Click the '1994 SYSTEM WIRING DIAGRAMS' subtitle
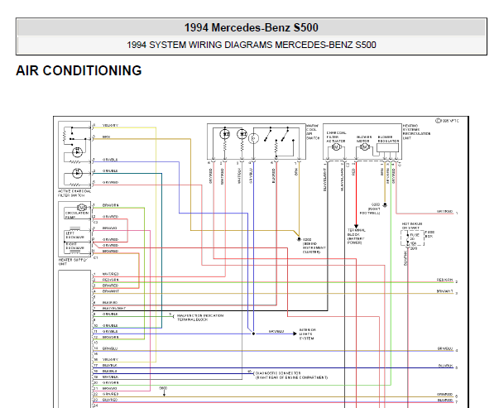 [x=252, y=45]
